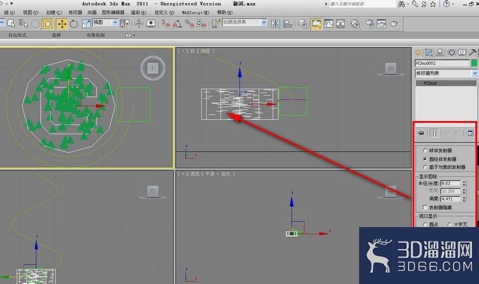Click the Align tool icon
The width and height of the screenshot is (479, 284).
(x=288, y=23)
